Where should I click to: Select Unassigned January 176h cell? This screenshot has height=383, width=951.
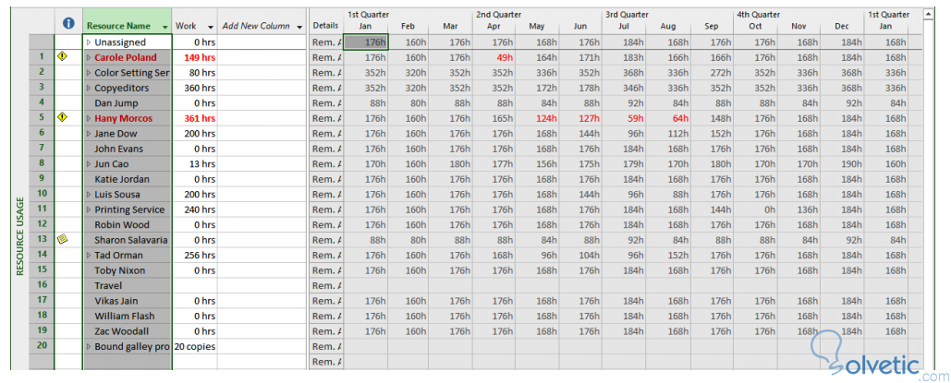(366, 42)
